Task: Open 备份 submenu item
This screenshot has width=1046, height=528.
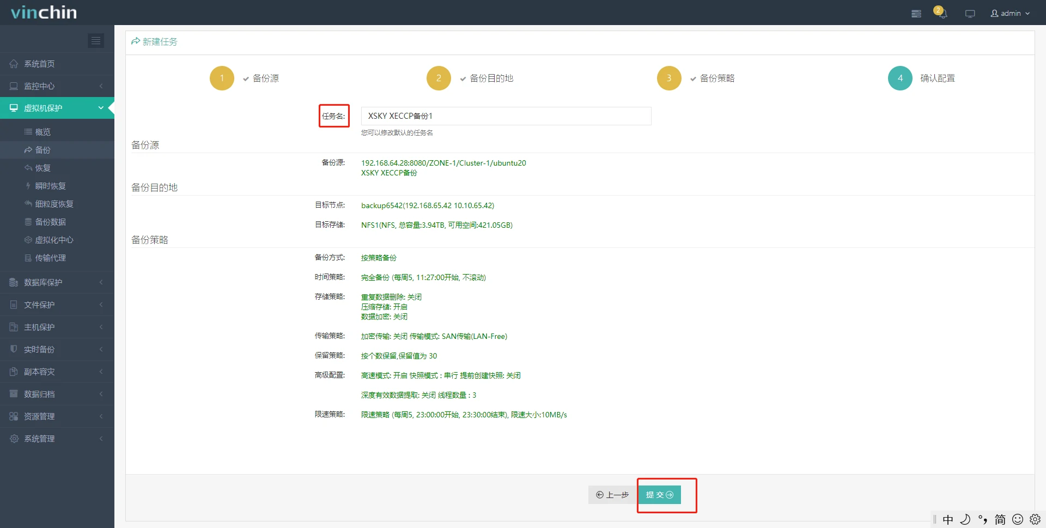Action: click(x=57, y=150)
